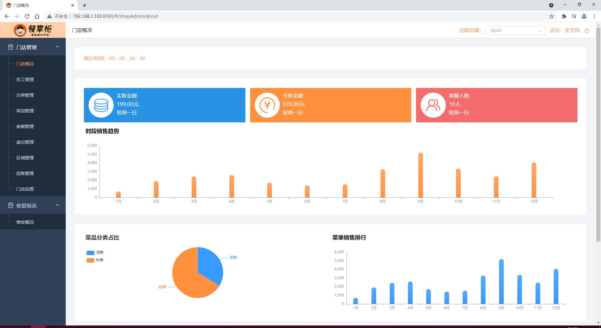Image resolution: width=601 pixels, height=328 pixels.
Task: Open the 当前店铺 请选择 dropdown
Action: pyautogui.click(x=515, y=30)
